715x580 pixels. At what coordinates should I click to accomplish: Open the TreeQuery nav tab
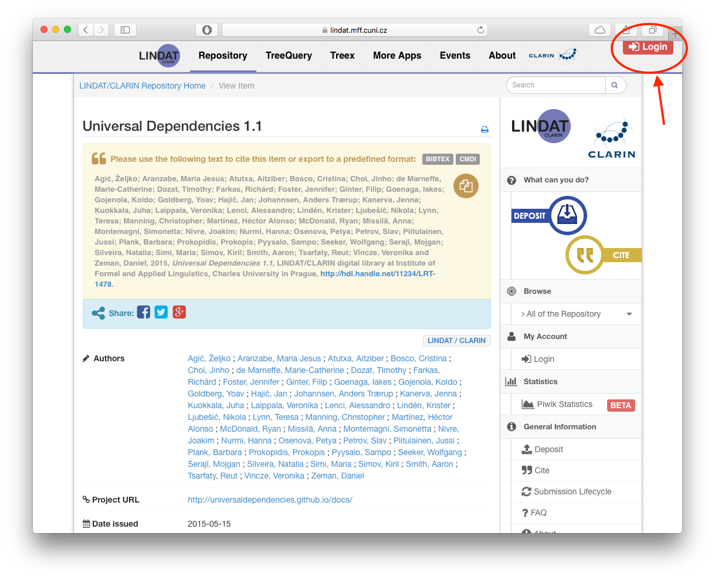point(289,56)
